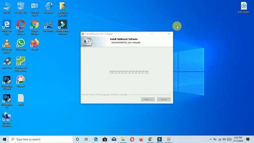Click the taskbar search box
The height and width of the screenshot is (143, 254).
click(41, 139)
